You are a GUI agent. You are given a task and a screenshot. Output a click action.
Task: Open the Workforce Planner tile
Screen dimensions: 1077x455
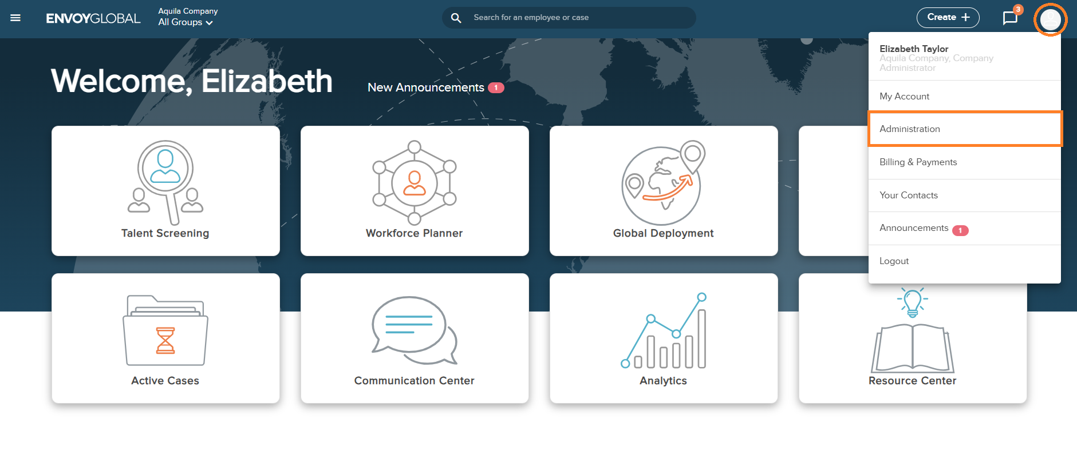pyautogui.click(x=415, y=190)
